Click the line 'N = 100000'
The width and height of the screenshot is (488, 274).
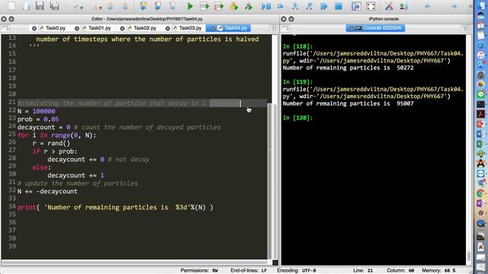click(x=36, y=111)
